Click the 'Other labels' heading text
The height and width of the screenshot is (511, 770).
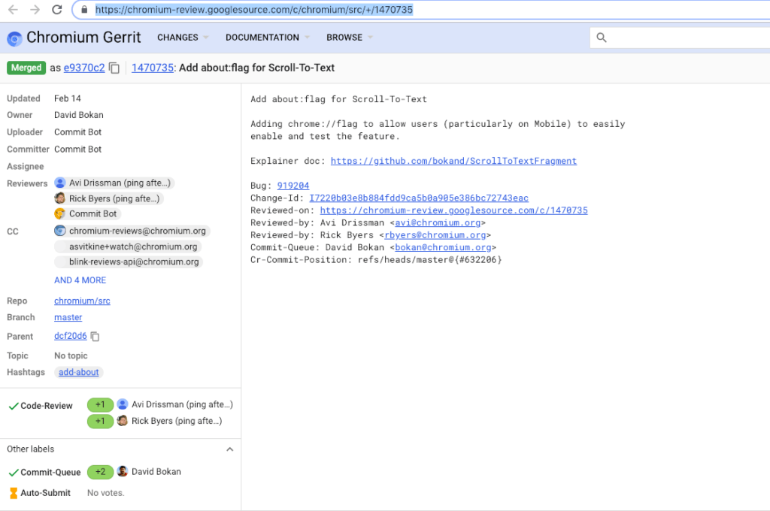[x=30, y=449]
